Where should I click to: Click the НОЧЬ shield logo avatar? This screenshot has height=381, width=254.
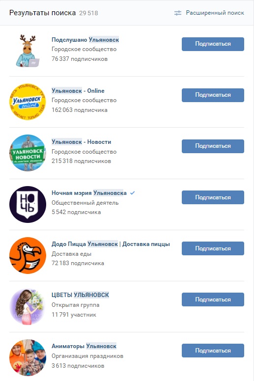28,204
